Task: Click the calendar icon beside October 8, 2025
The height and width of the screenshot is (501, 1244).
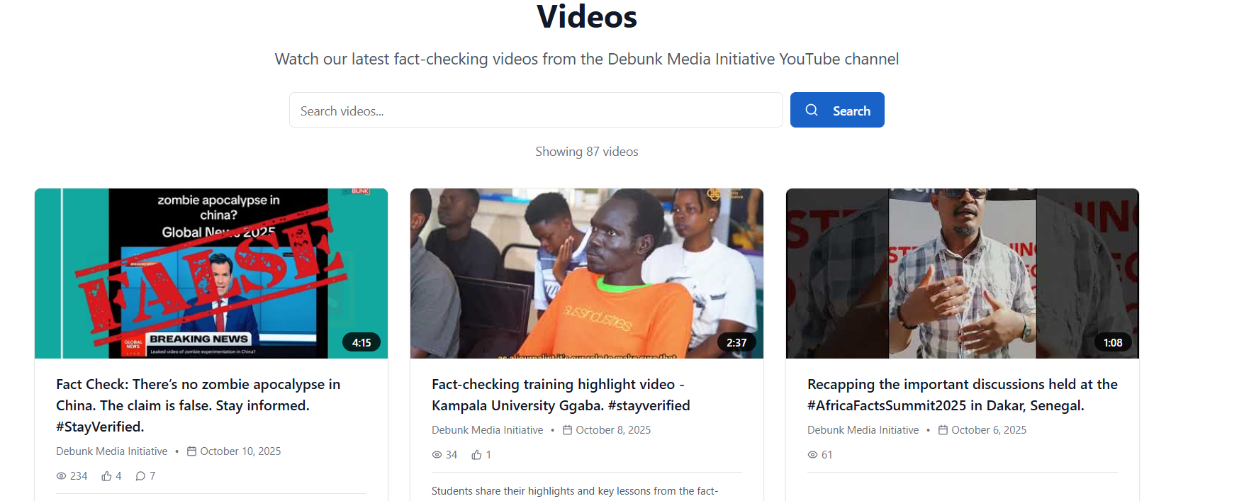Action: coord(567,430)
